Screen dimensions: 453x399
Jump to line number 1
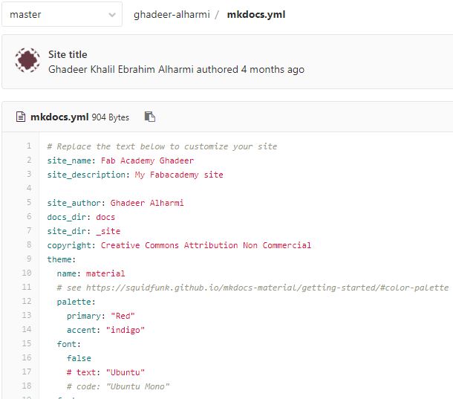click(x=28, y=146)
